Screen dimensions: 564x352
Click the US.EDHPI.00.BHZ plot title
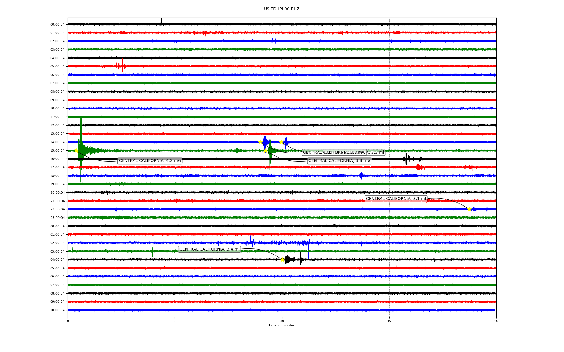point(282,9)
